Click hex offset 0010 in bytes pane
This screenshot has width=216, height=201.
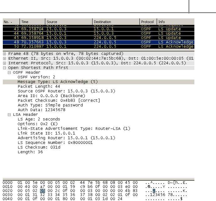tap(8, 187)
